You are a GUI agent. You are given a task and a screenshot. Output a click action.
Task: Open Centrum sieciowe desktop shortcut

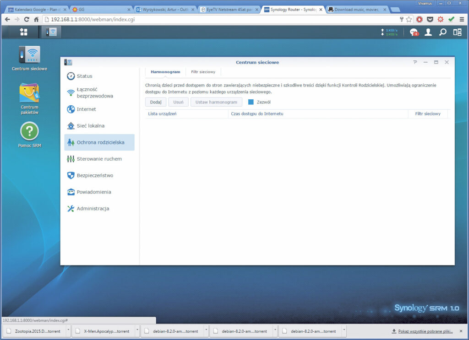(29, 55)
